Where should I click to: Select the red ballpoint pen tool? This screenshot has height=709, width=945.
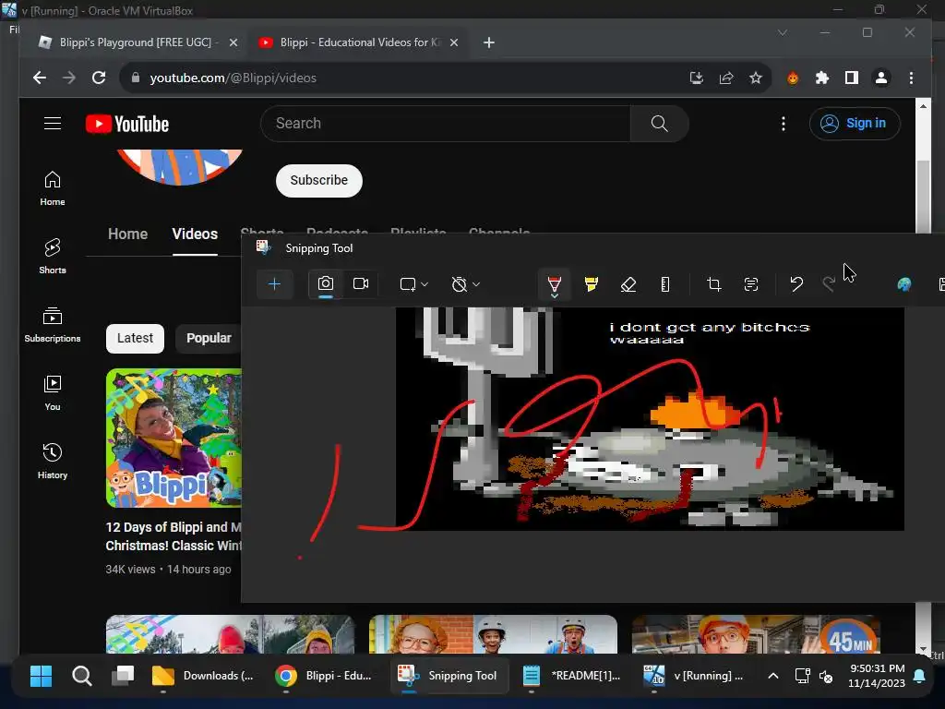(555, 284)
